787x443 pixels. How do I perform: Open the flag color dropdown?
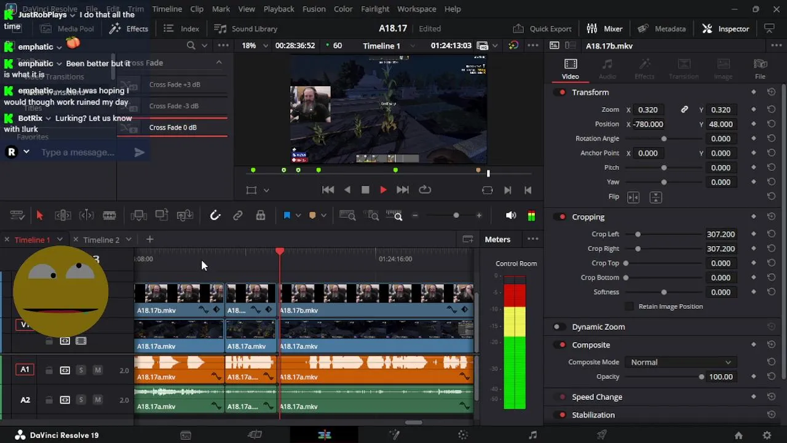click(298, 215)
